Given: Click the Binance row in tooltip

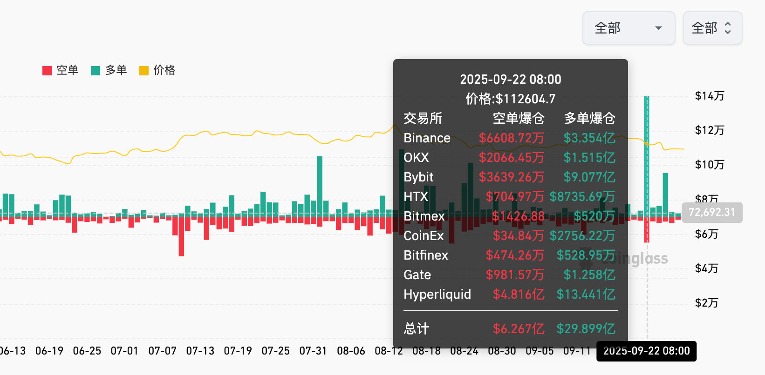Looking at the screenshot, I should coord(510,138).
